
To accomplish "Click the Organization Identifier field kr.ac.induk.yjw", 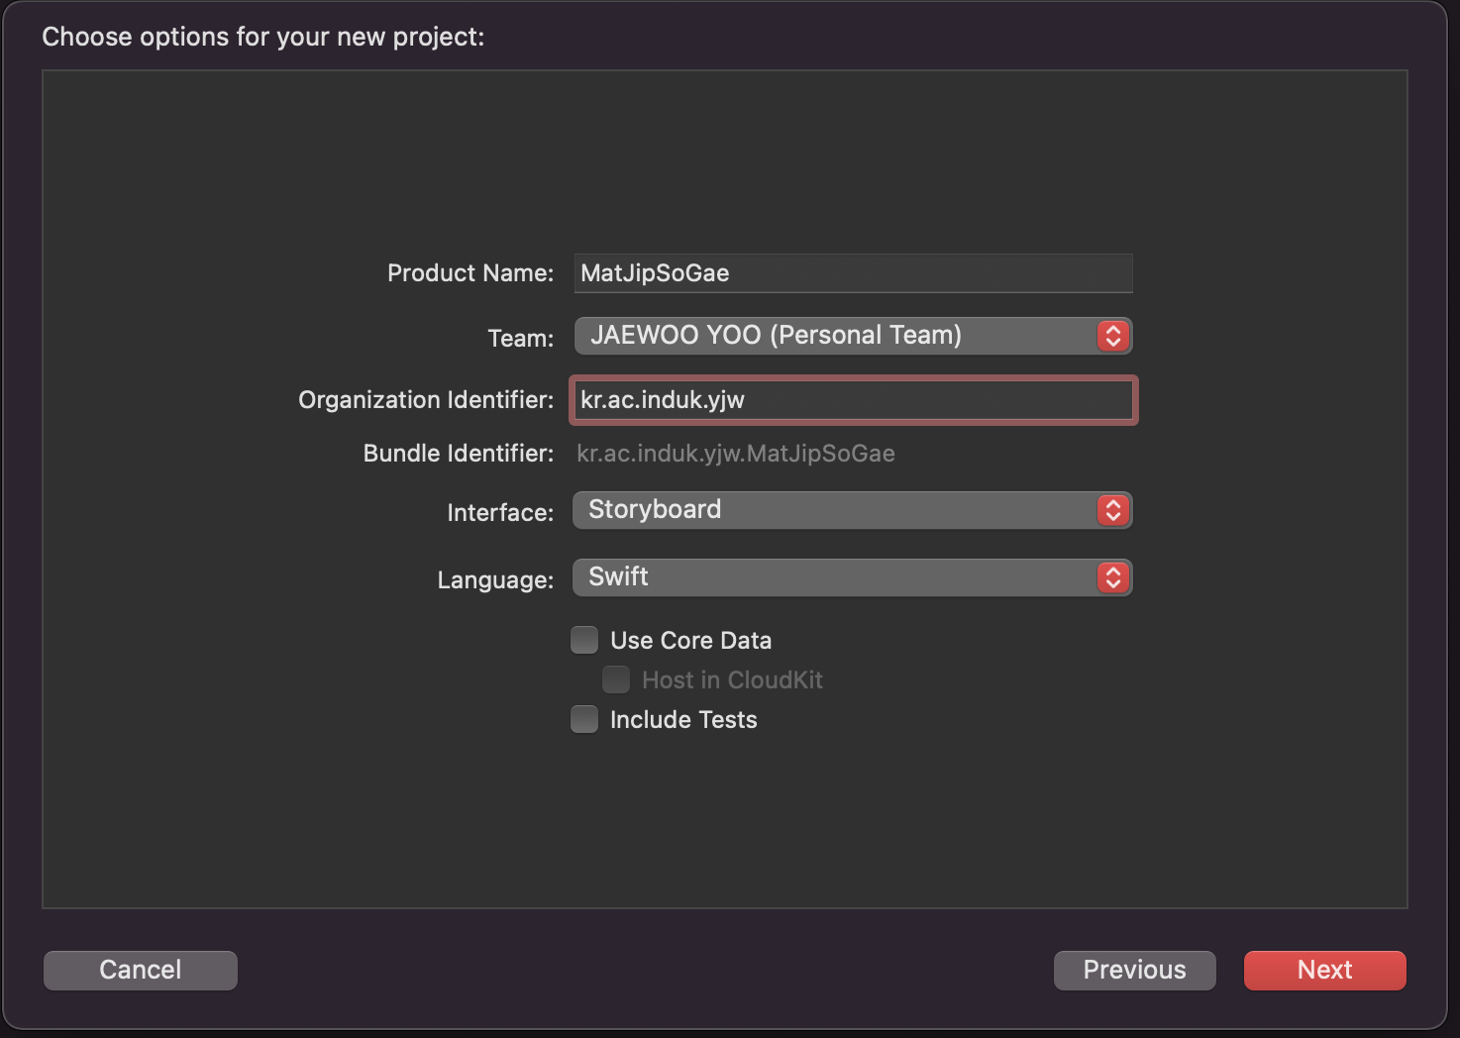I will [853, 400].
